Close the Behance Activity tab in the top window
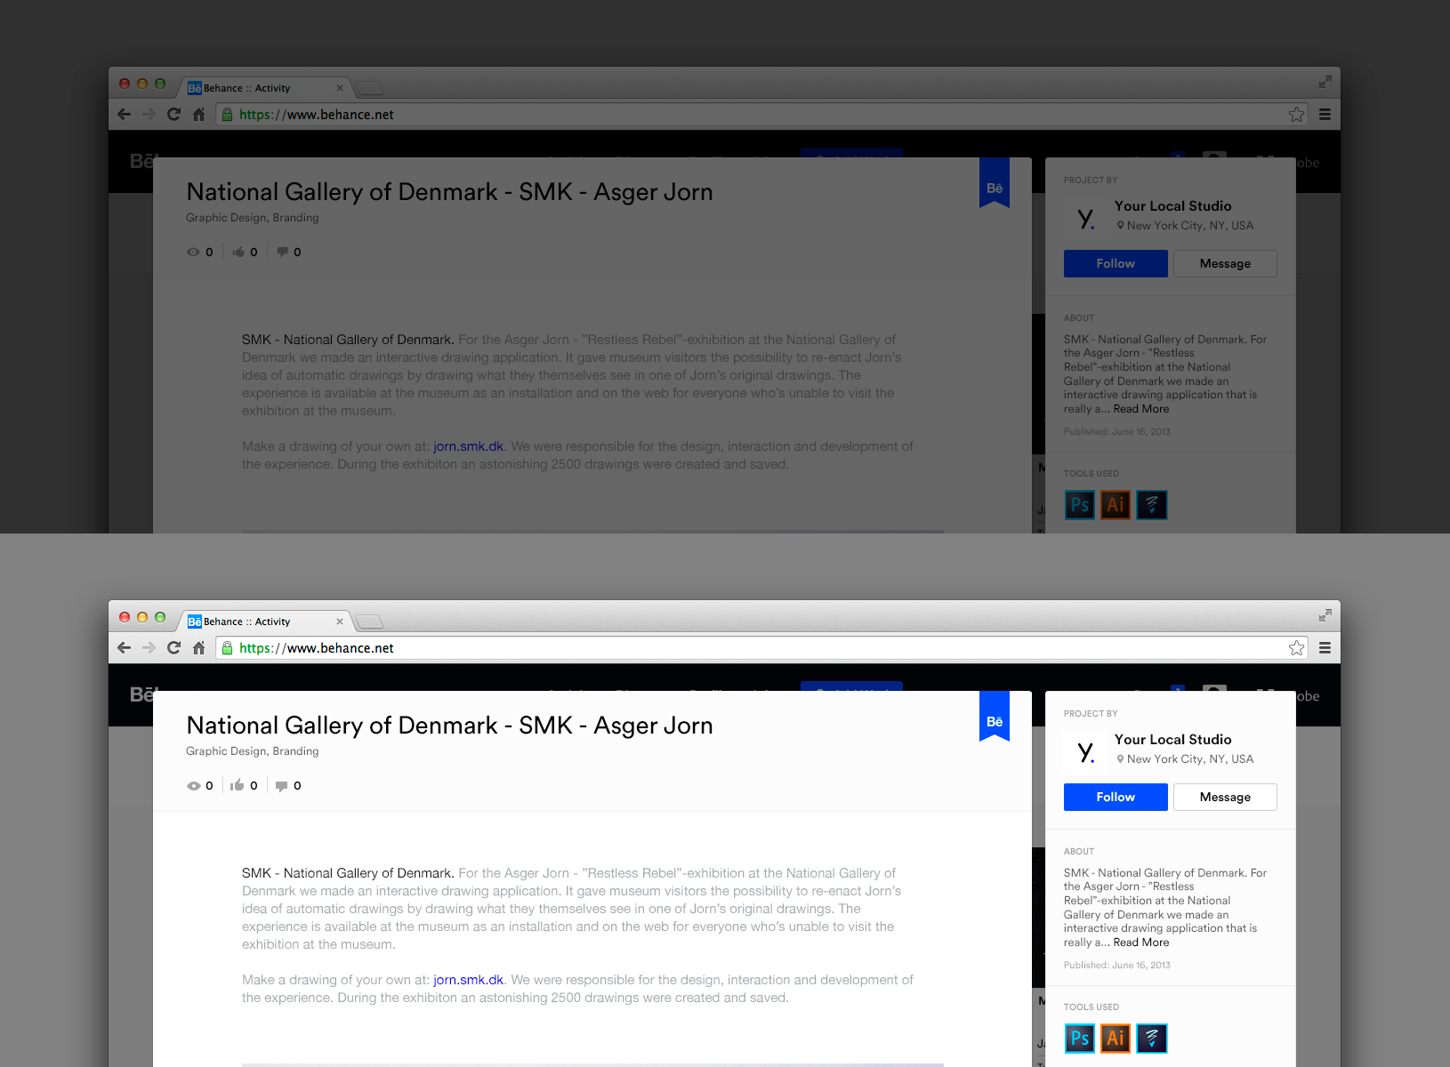Screen dimensions: 1450x1067 339,88
